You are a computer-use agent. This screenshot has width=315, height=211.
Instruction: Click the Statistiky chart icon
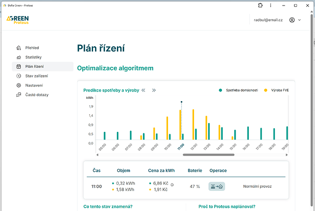(18, 57)
